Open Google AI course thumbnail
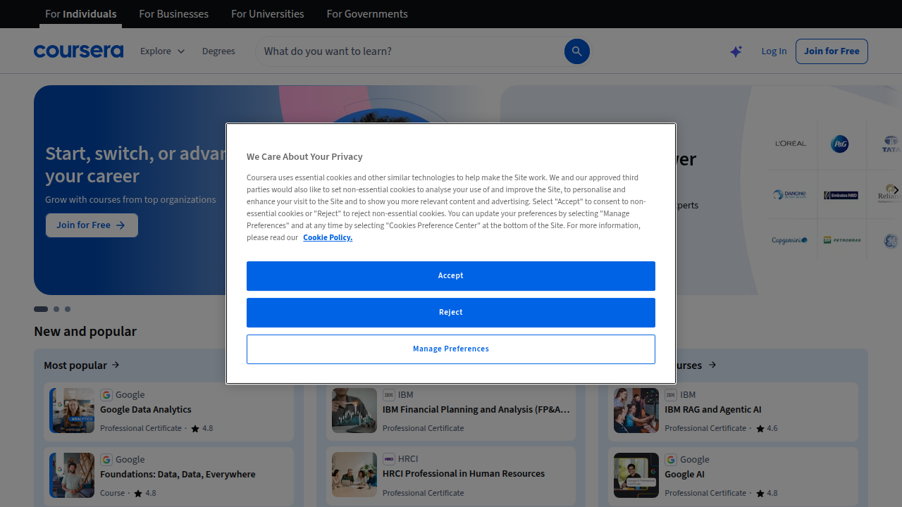 click(x=636, y=475)
